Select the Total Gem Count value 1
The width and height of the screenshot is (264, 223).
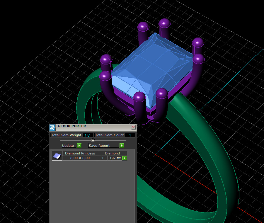pyautogui.click(x=130, y=135)
